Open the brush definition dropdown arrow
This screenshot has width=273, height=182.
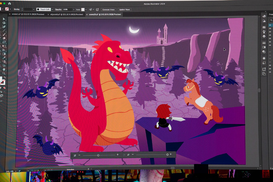click(x=52, y=9)
